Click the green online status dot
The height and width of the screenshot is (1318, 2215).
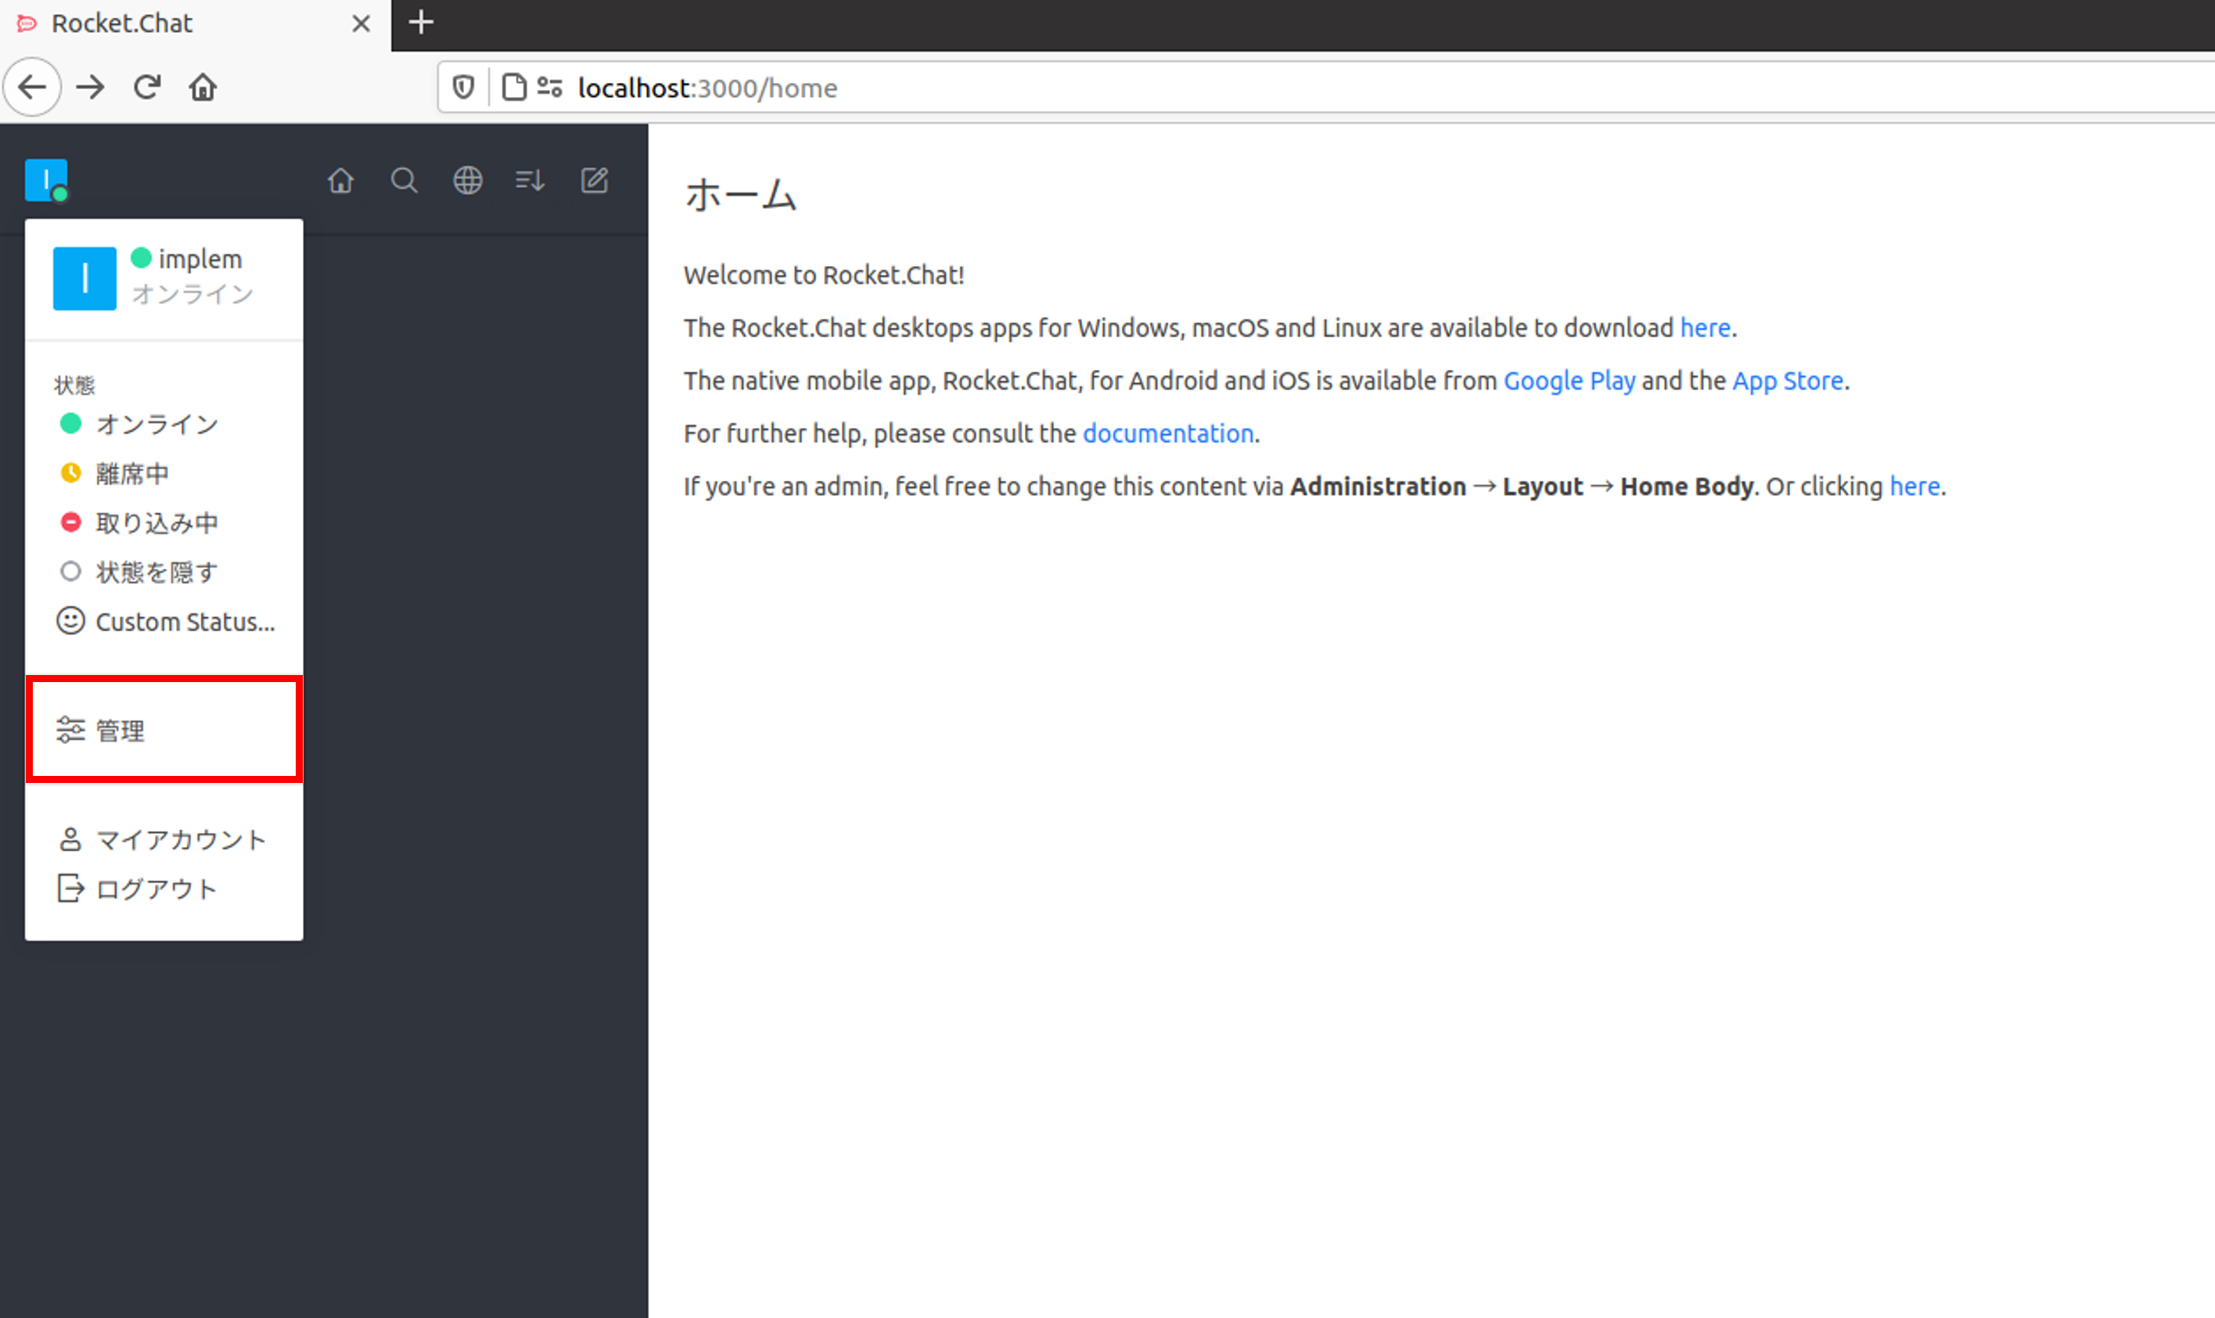71,424
